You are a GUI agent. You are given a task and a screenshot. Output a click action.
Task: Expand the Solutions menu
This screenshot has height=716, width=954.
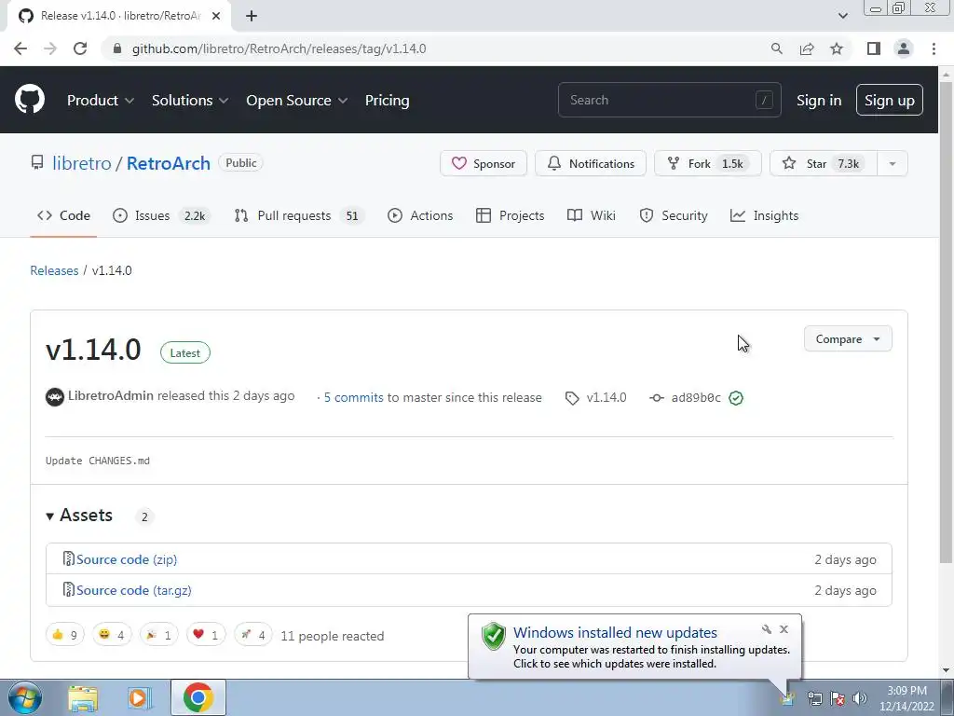pos(190,101)
